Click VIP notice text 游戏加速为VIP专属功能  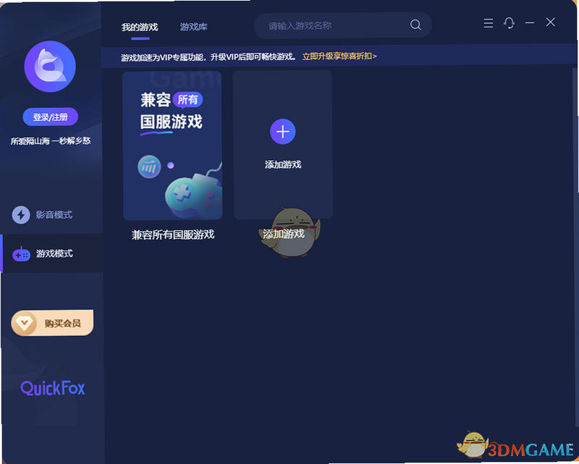pos(163,57)
